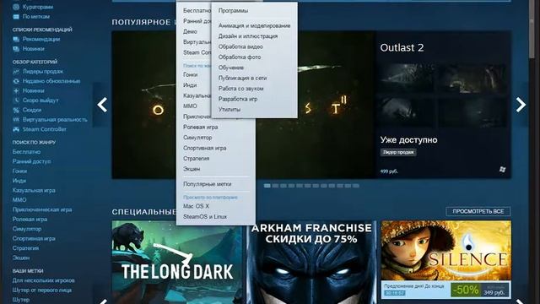The height and width of the screenshot is (304, 540).
Task: Click the Новинки icon under Списки рекомендаций
Action: coord(16,49)
